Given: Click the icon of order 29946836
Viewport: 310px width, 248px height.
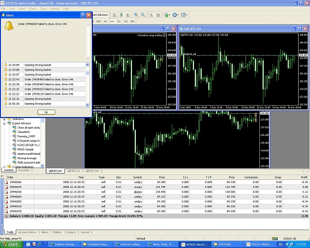Looking at the screenshot, I should click(6, 192).
